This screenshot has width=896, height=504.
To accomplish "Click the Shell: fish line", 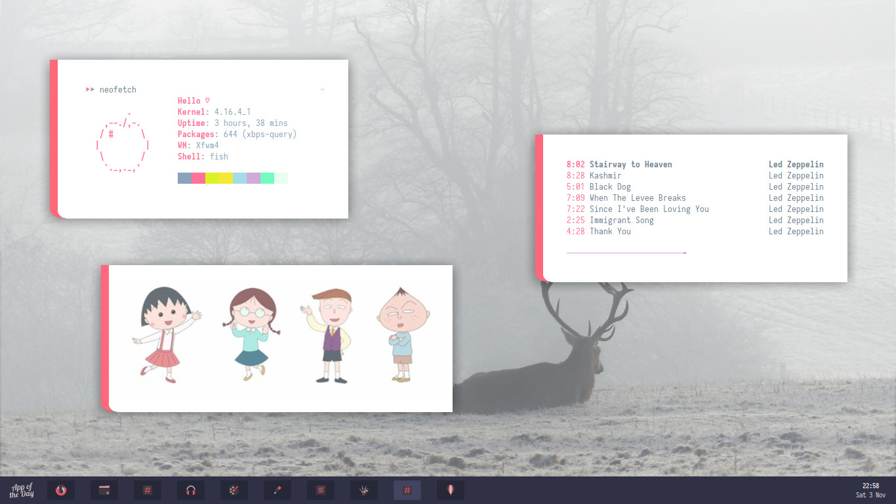I will click(x=203, y=157).
